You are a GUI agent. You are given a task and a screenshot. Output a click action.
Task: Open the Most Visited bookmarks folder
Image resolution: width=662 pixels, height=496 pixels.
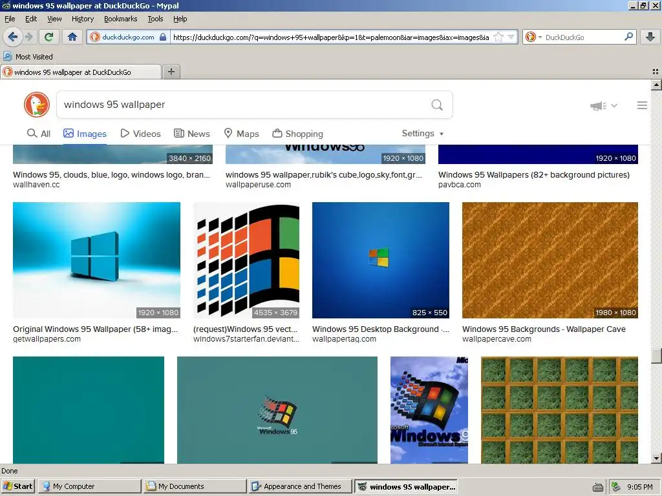tap(28, 57)
